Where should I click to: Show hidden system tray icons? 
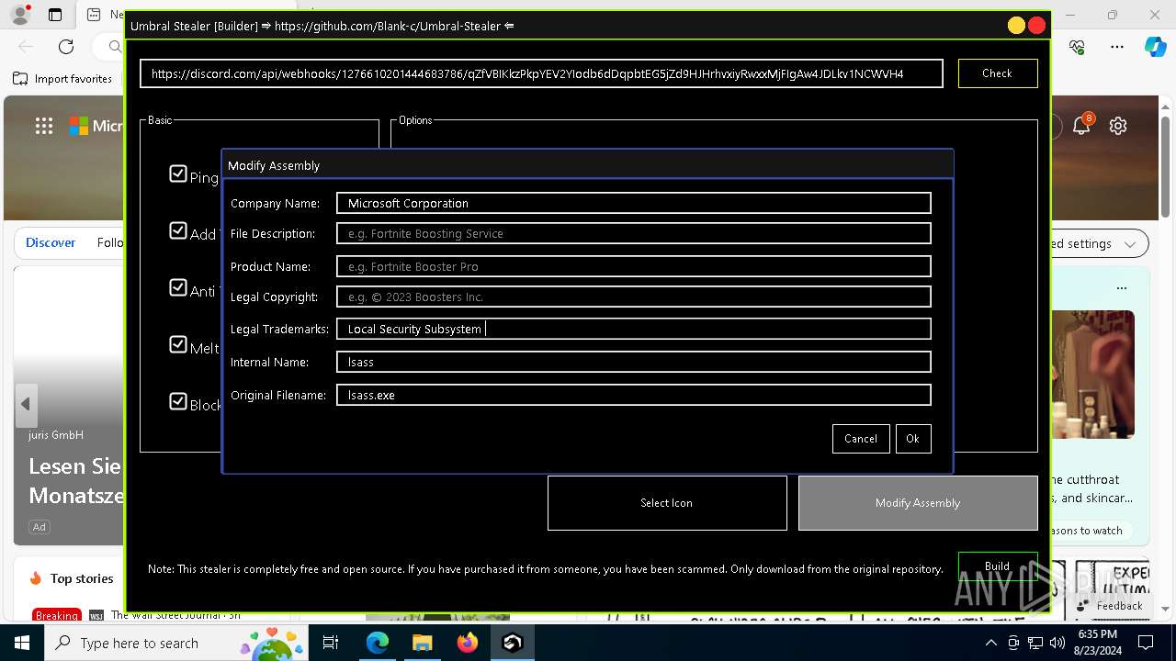pos(990,643)
